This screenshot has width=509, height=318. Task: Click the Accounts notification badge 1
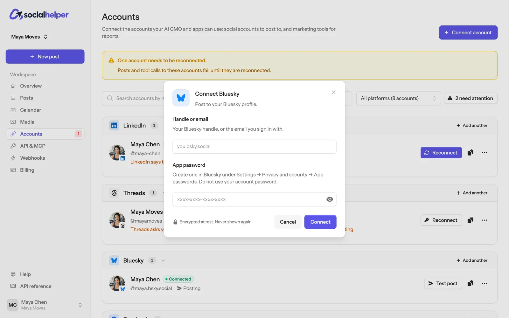pyautogui.click(x=78, y=134)
